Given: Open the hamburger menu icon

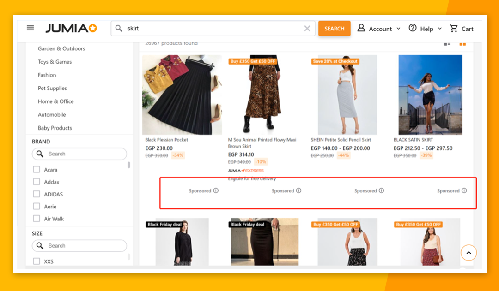Looking at the screenshot, I should click(30, 28).
